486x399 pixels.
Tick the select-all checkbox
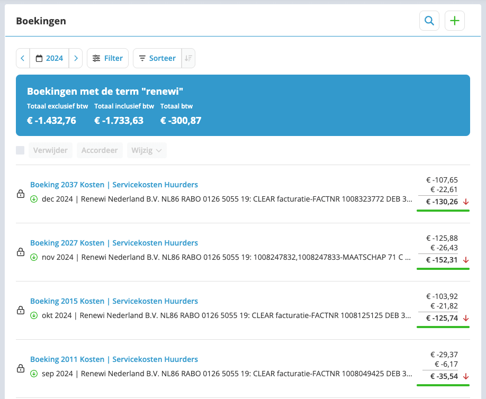pos(20,150)
